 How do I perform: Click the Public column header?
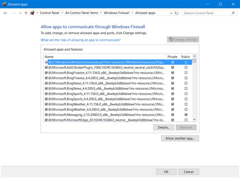click(x=186, y=57)
